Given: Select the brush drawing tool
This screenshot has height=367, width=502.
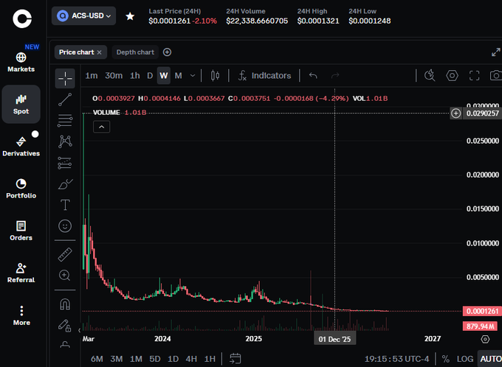Looking at the screenshot, I should (x=65, y=183).
